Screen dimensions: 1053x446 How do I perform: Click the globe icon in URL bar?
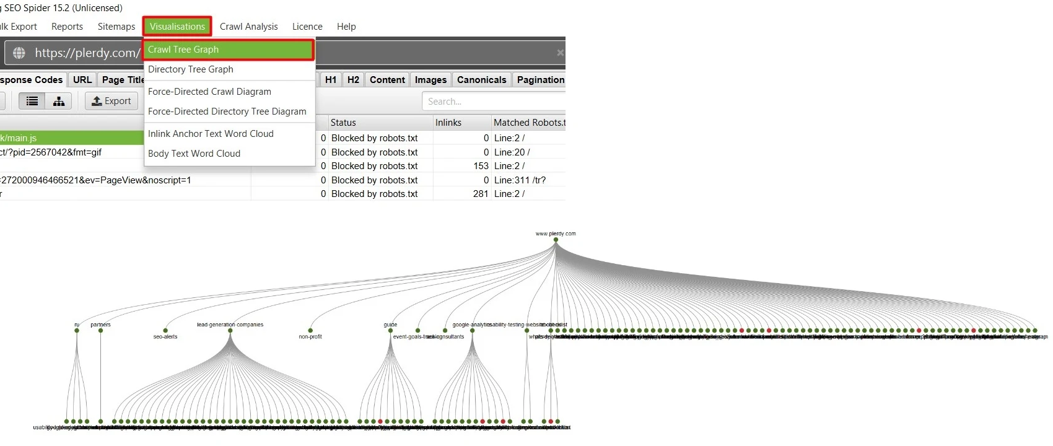pyautogui.click(x=19, y=53)
